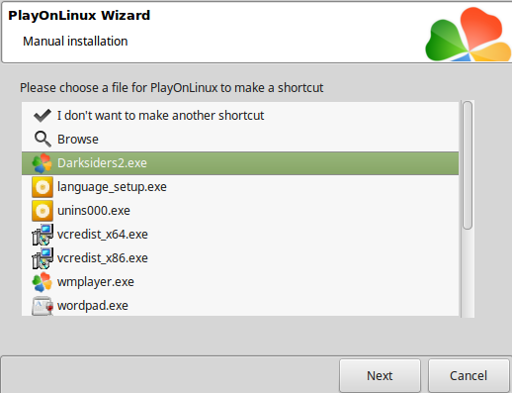Click the wordpad.exe notepad icon
Viewport: 512px width, 393px height.
pyautogui.click(x=43, y=306)
